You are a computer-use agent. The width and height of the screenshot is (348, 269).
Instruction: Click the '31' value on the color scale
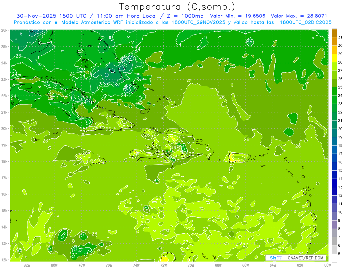click(x=340, y=37)
